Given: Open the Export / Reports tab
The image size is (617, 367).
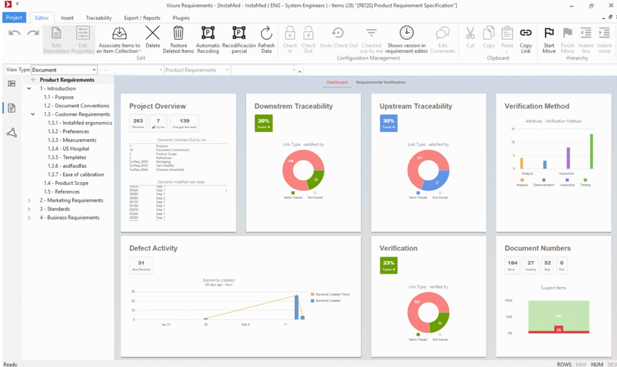Looking at the screenshot, I should coord(142,18).
